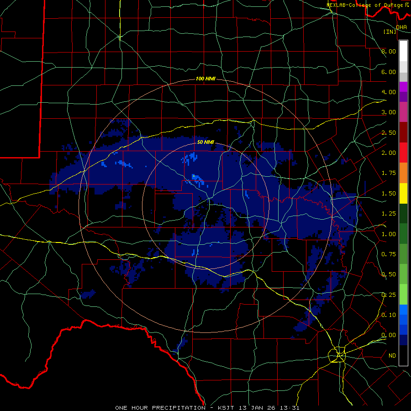411x411 pixels.
Task: Click the 6.00 legend value
Action: (389, 72)
